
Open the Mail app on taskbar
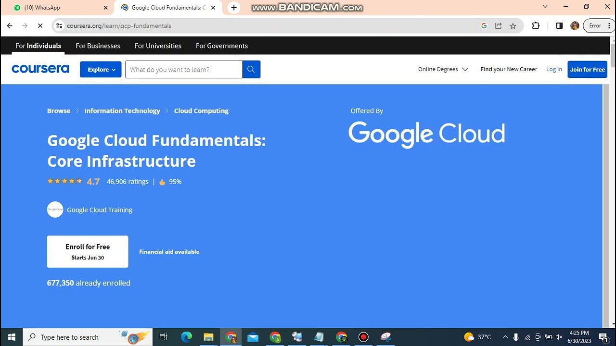[x=253, y=337]
